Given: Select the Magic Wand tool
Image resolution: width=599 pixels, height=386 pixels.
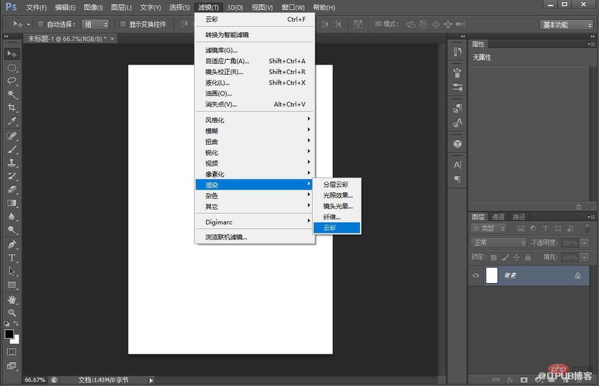Looking at the screenshot, I should point(12,94).
